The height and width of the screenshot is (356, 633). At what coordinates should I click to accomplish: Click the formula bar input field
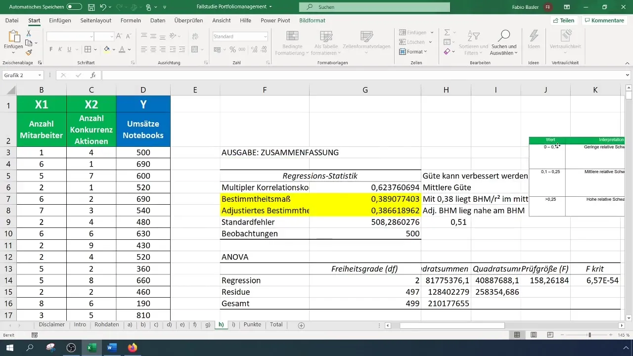[363, 75]
